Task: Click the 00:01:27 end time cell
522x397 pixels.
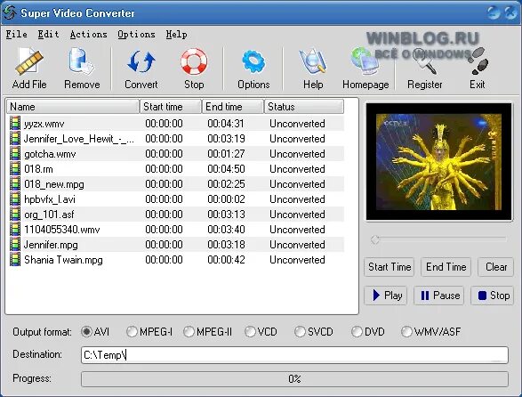Action: [226, 154]
